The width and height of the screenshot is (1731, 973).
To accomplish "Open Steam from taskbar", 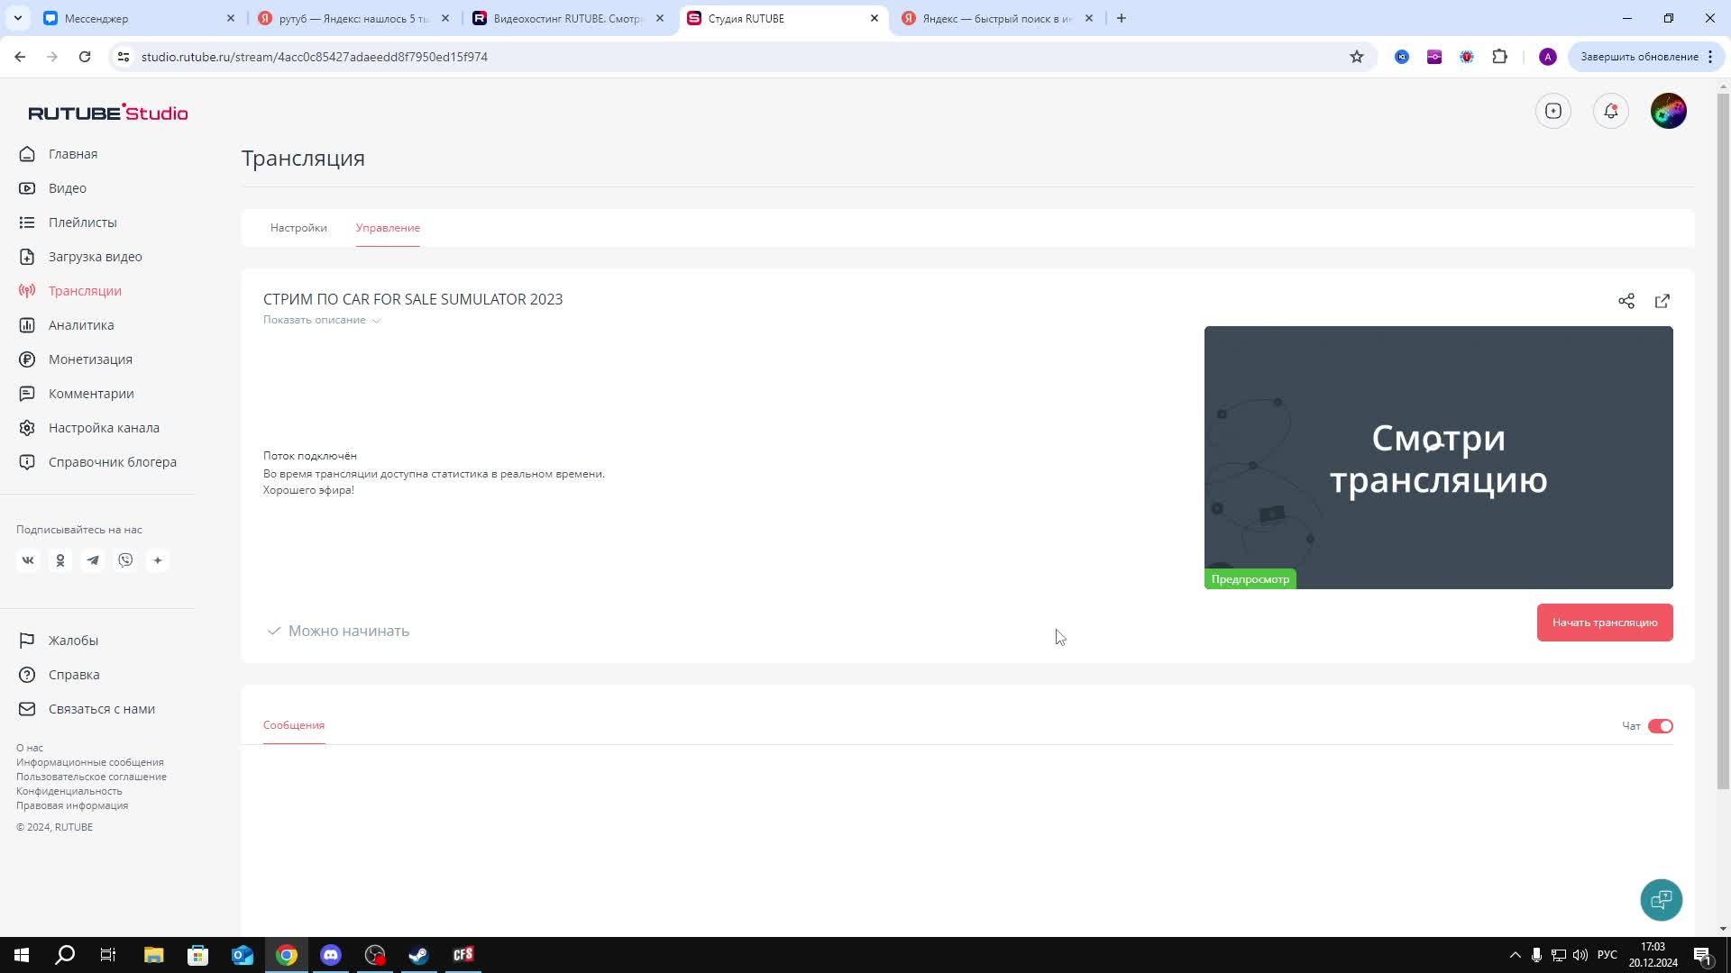I will pos(419,955).
